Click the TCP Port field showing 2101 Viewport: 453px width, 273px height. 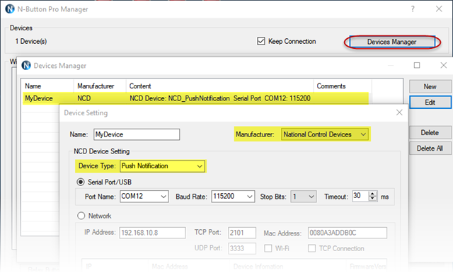tap(242, 233)
